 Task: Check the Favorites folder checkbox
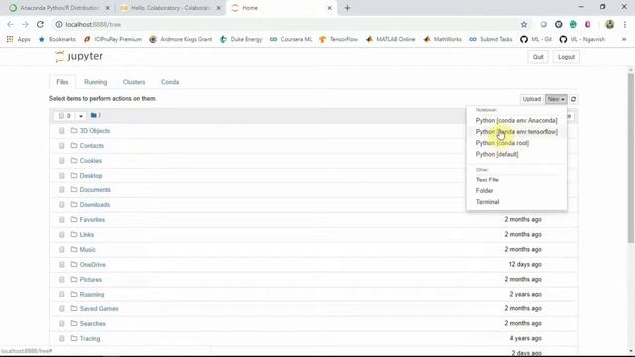pos(62,220)
